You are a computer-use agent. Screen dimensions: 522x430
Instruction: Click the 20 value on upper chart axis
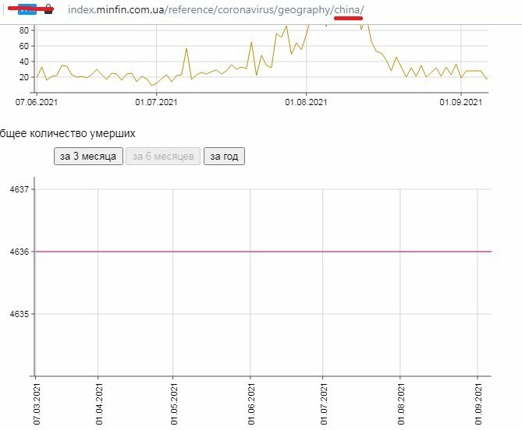click(x=24, y=77)
